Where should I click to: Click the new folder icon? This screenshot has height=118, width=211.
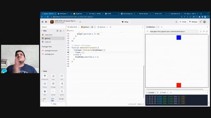pos(61,31)
